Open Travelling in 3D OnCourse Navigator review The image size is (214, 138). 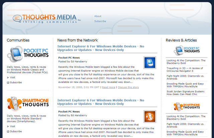(185, 70)
